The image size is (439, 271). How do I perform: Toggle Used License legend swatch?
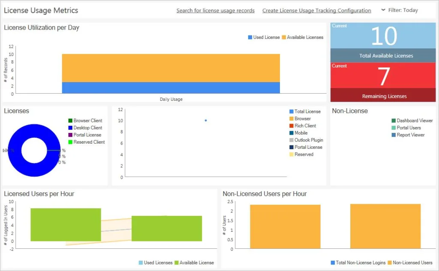point(250,38)
